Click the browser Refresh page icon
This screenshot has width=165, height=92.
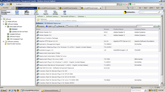coord(124,4)
